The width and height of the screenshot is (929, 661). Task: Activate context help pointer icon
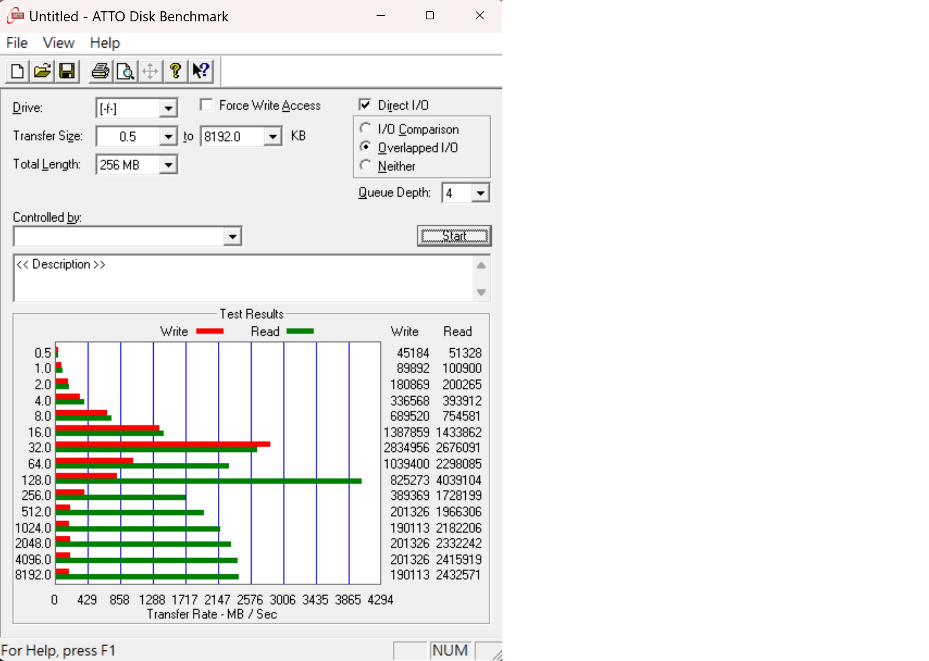[x=201, y=71]
